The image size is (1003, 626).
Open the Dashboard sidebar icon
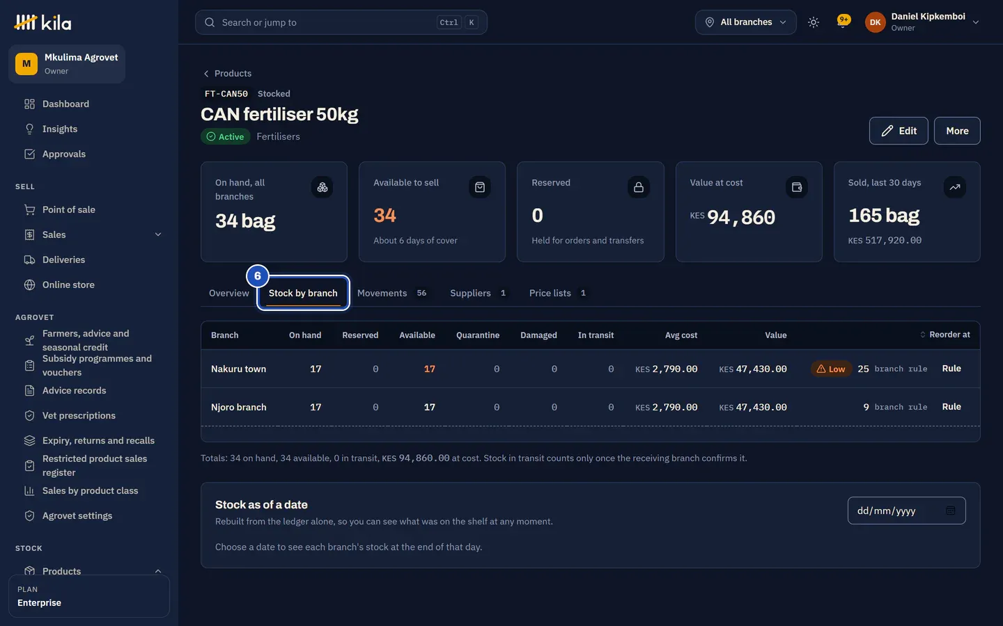29,104
